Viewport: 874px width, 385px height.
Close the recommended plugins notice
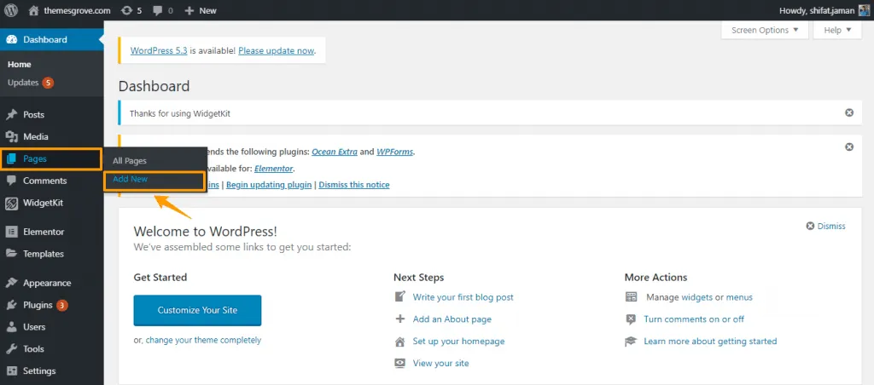(849, 147)
